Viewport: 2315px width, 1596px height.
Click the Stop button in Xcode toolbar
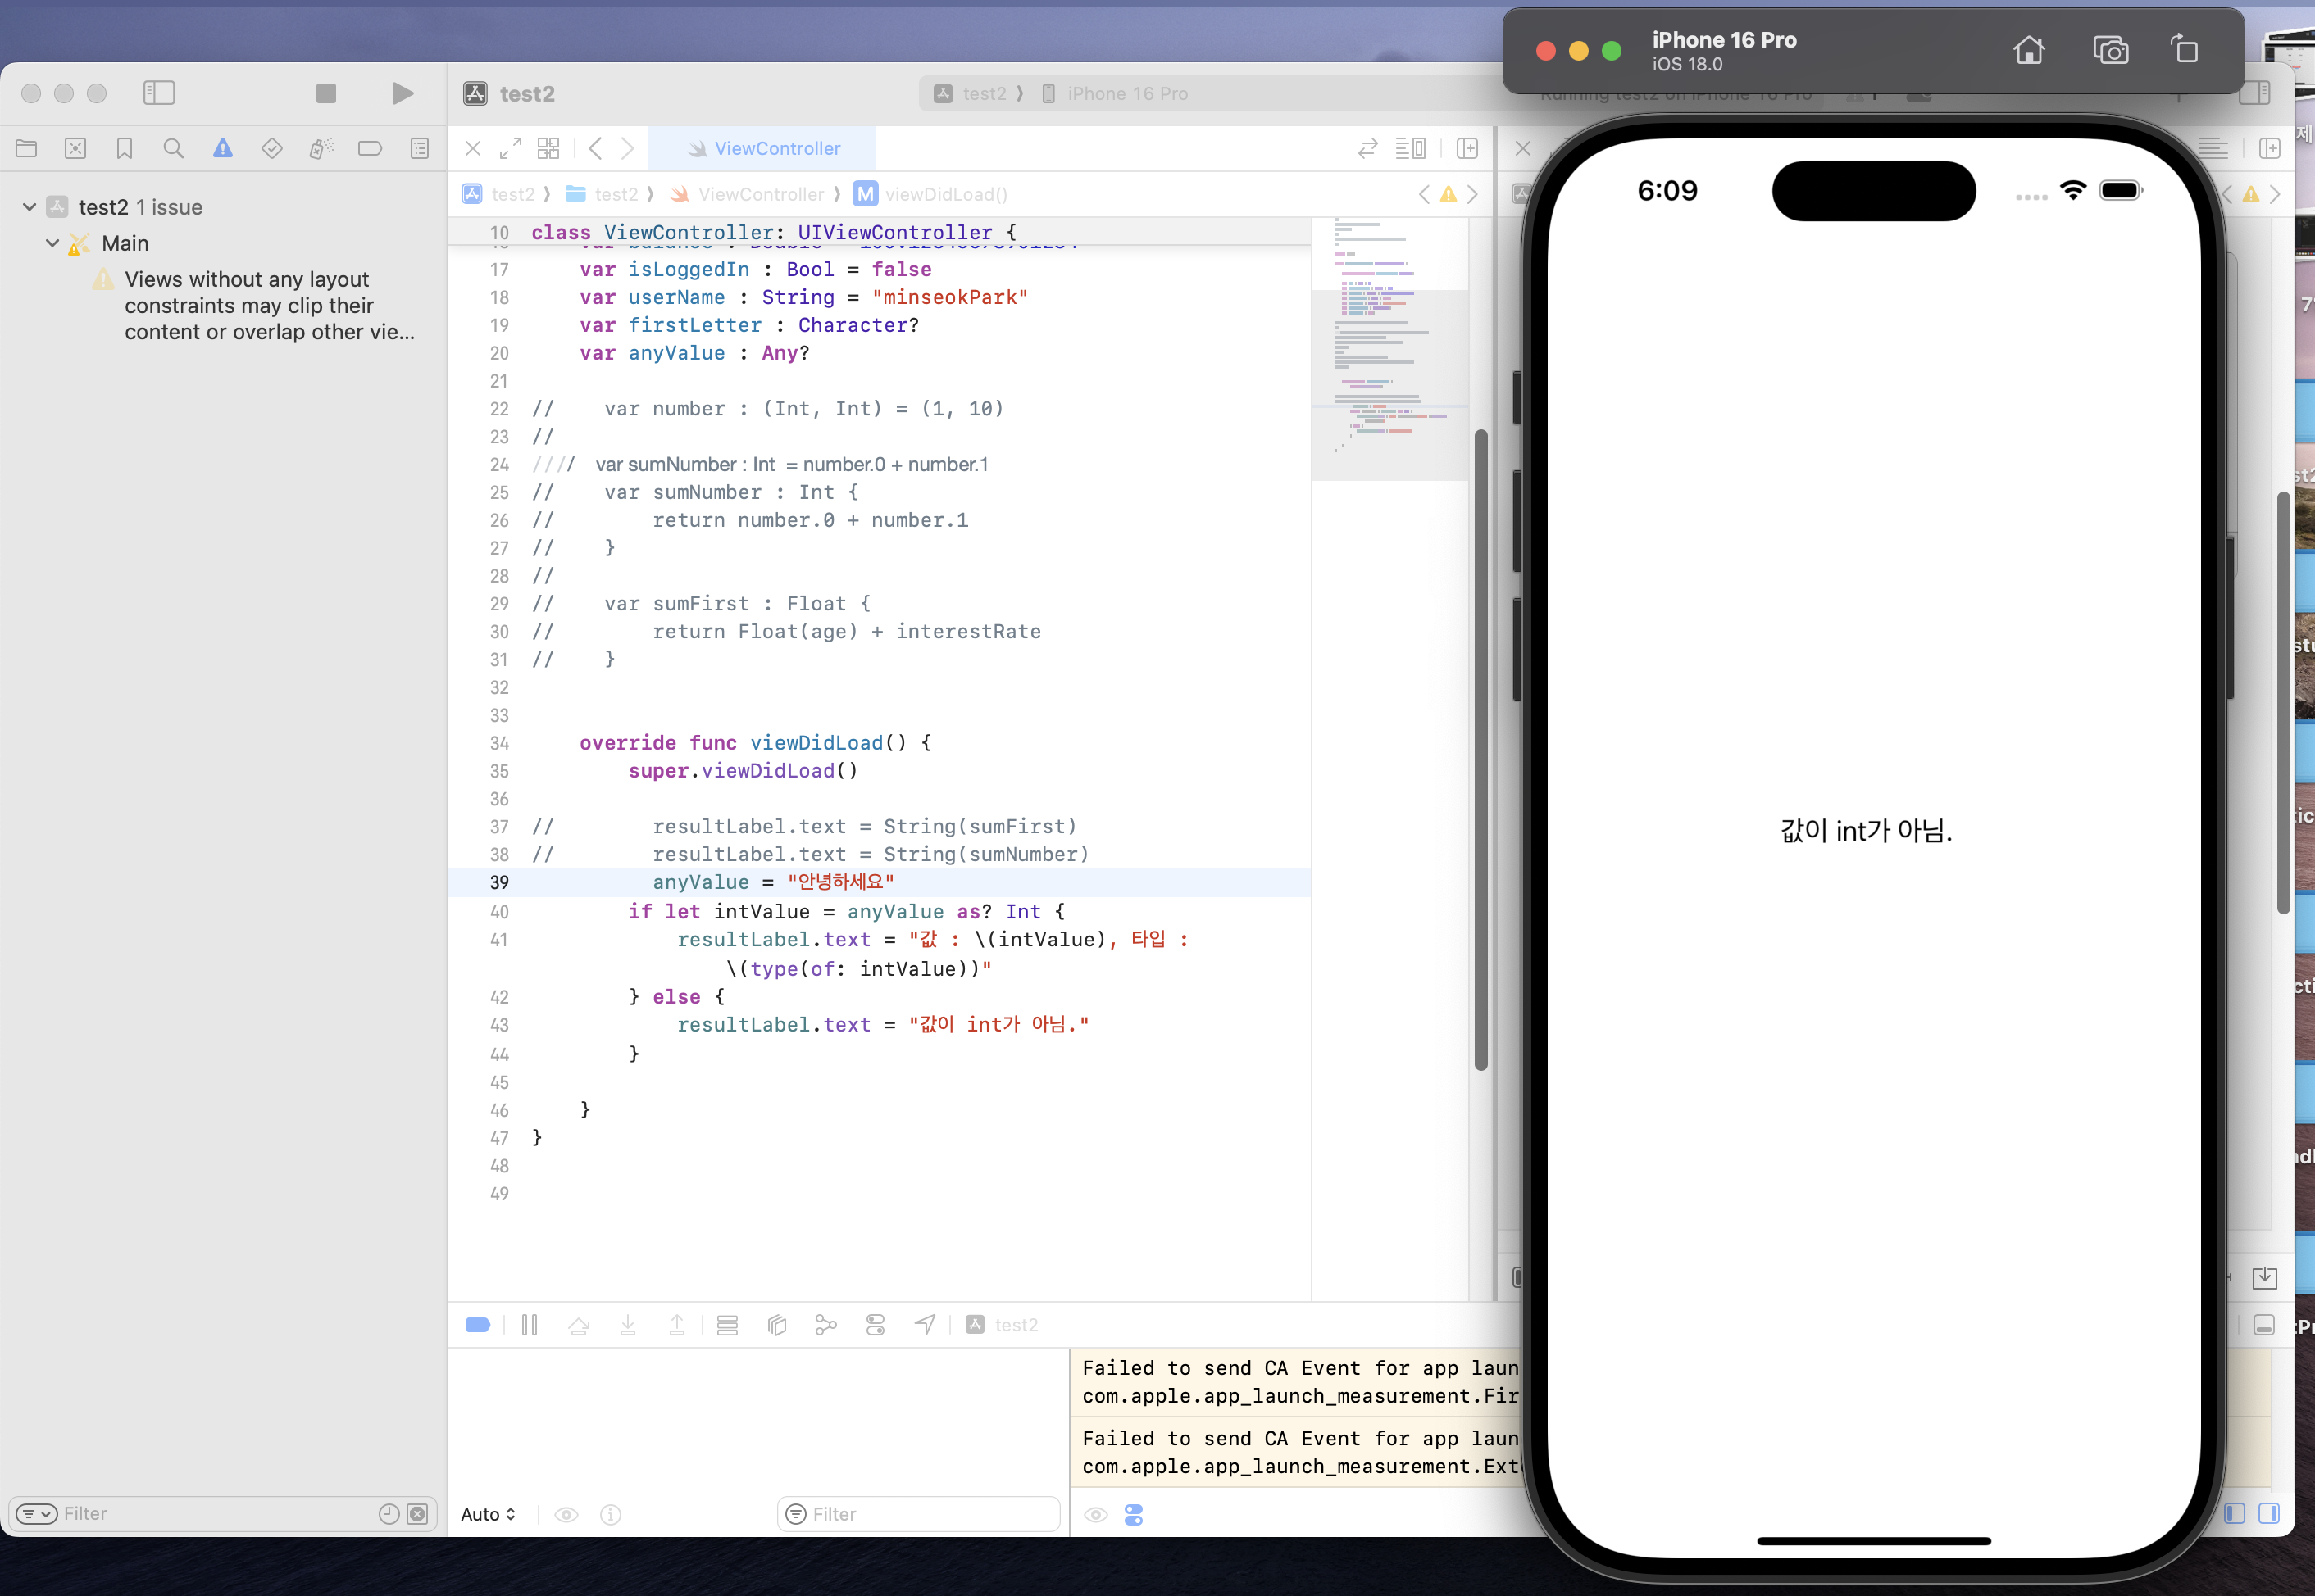[325, 93]
